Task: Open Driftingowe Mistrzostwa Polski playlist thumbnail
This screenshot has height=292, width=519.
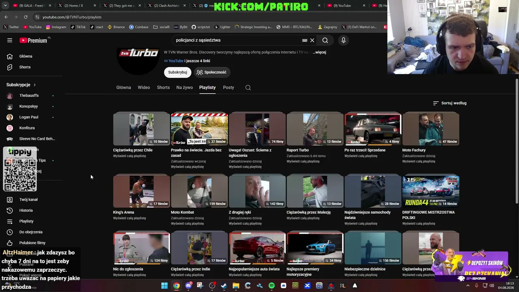Action: (x=431, y=191)
